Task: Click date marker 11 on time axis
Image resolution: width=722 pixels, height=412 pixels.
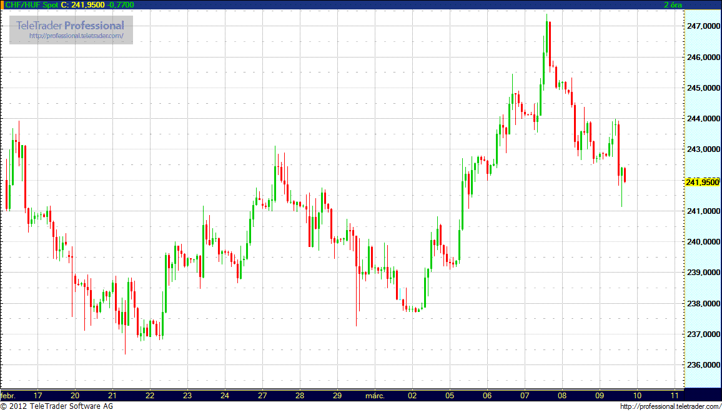Action: (675, 396)
